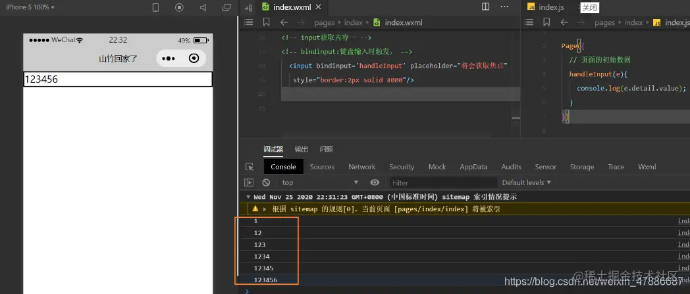
Task: Select the Console devtools tab
Action: point(283,167)
